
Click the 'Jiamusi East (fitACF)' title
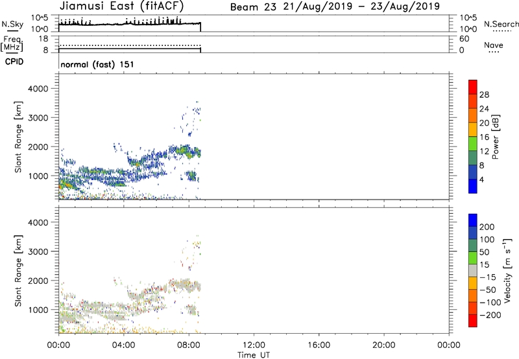(121, 6)
